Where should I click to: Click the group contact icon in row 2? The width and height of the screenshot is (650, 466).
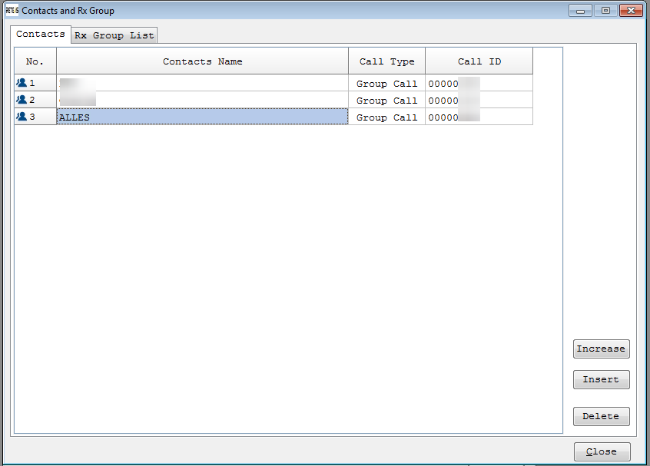22,100
